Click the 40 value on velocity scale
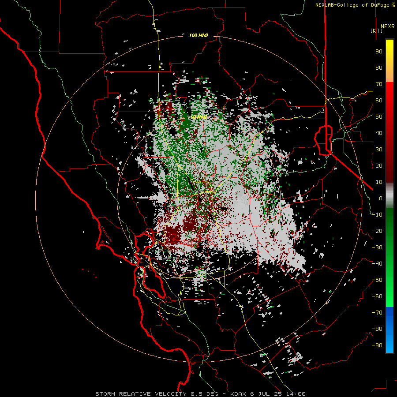Viewport: 397px width, 397px height. (x=379, y=133)
